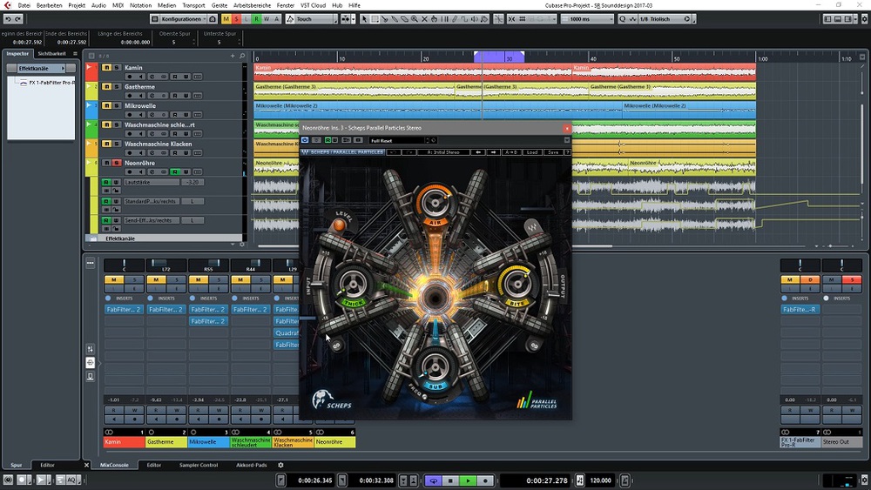Select the Zoom magnifier tool
The width and height of the screenshot is (871, 490).
click(x=415, y=19)
